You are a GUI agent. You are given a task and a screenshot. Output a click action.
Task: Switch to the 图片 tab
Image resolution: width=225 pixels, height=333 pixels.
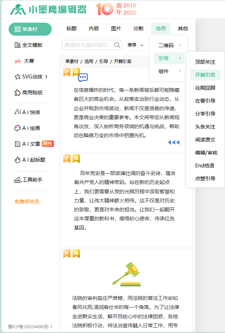(x=116, y=29)
